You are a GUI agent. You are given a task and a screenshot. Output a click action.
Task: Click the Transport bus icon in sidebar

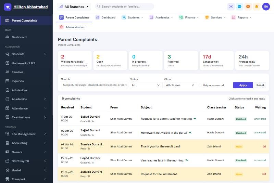pos(7,179)
